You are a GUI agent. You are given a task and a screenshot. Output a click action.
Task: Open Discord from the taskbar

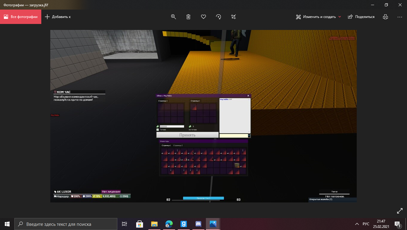click(198, 224)
